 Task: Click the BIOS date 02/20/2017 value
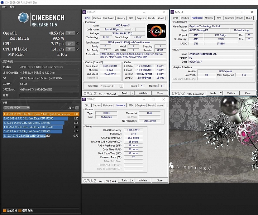[x=220, y=62]
